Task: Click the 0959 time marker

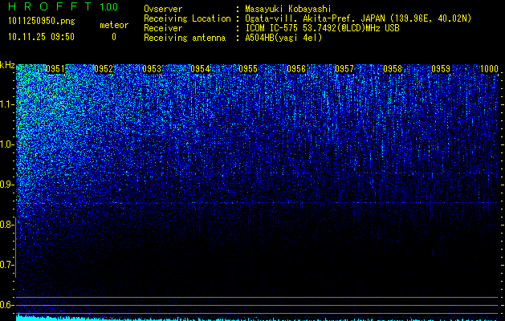Action: point(441,69)
